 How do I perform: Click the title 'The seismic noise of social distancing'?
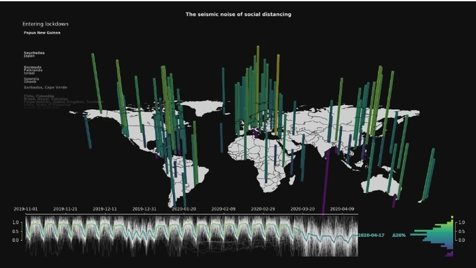238,14
